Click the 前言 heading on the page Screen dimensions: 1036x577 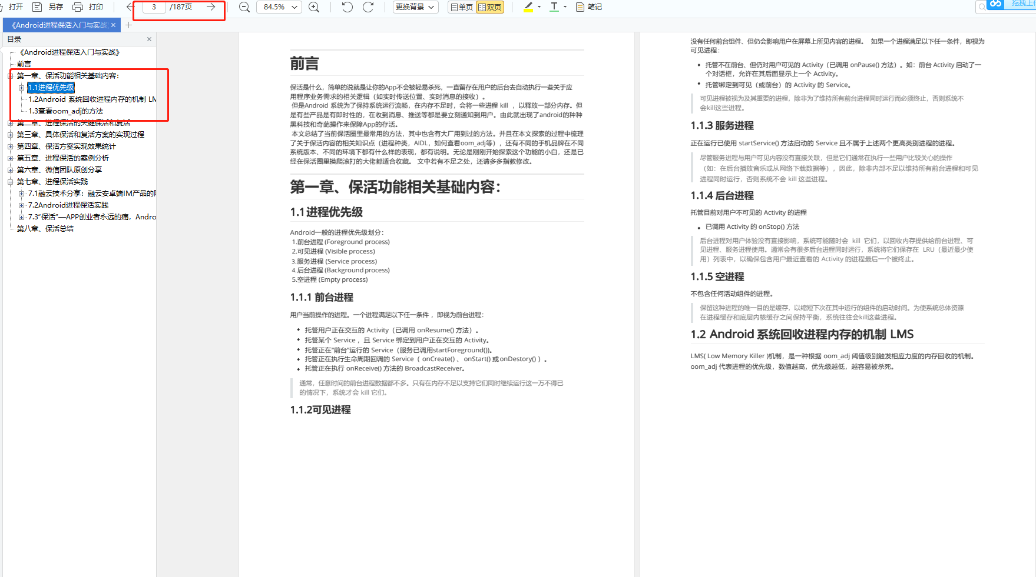coord(304,64)
